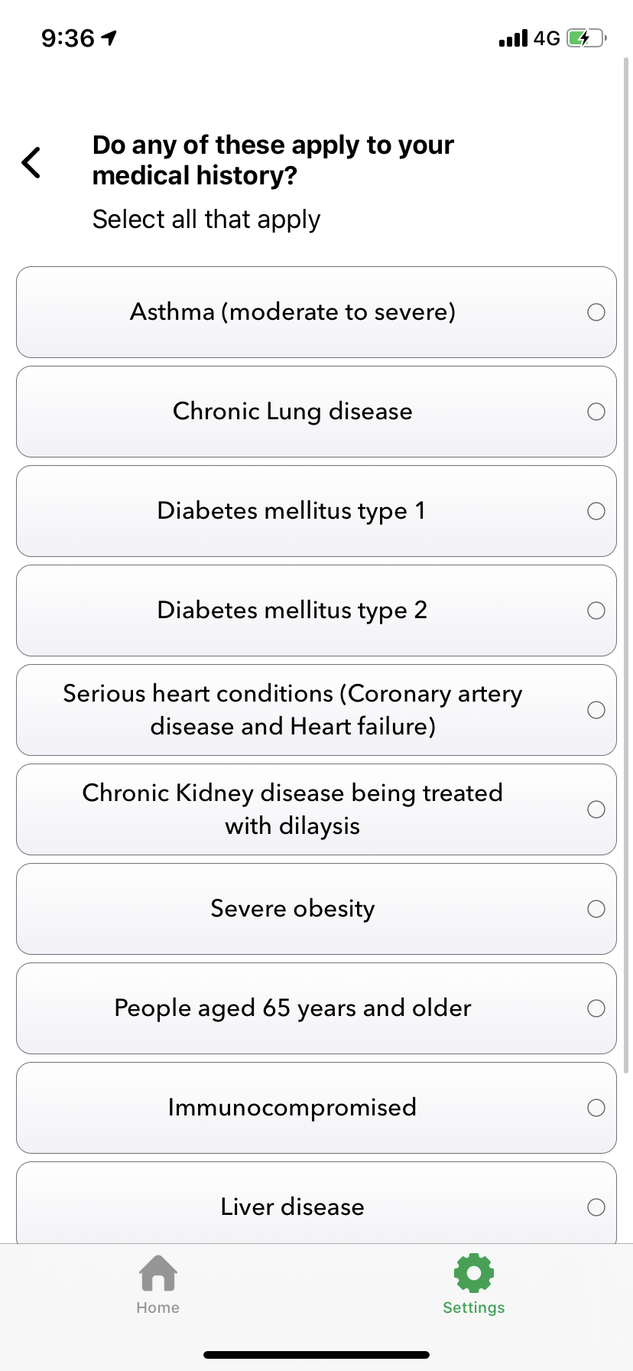Tap the location arrow in status bar
Viewport: 633px width, 1371px height.
[109, 37]
